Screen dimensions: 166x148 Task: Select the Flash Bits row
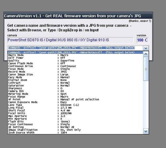(x=75, y=121)
